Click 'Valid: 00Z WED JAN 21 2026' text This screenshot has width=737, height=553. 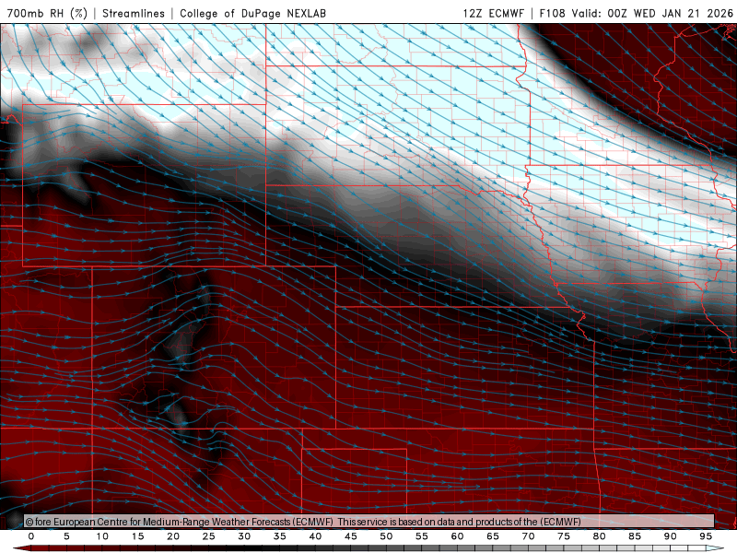click(x=652, y=13)
